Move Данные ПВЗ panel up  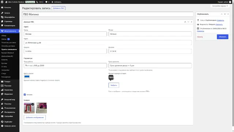pyautogui.click(x=185, y=22)
